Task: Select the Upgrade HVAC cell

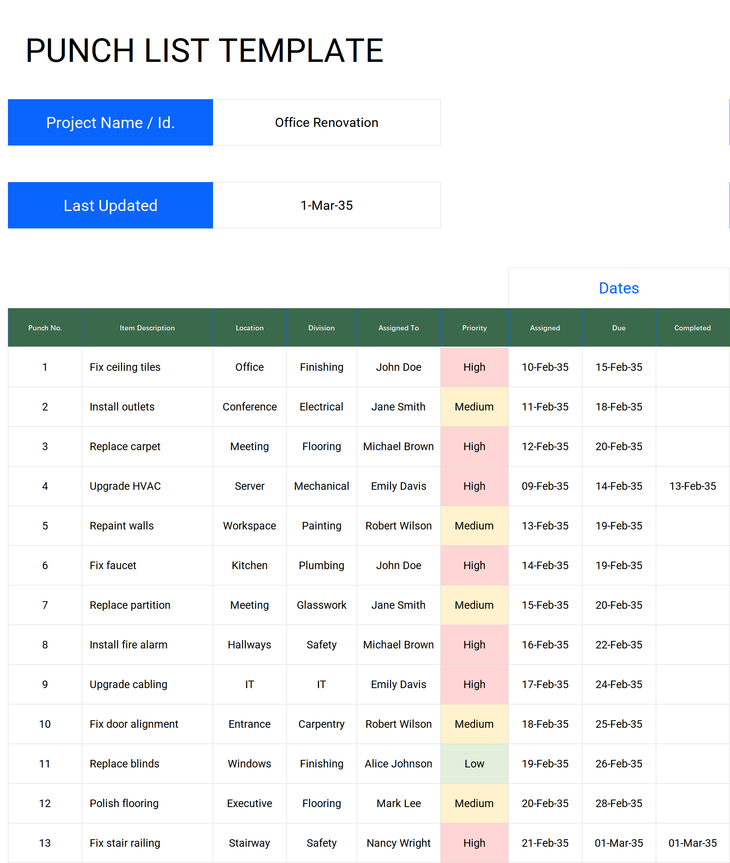Action: point(147,486)
